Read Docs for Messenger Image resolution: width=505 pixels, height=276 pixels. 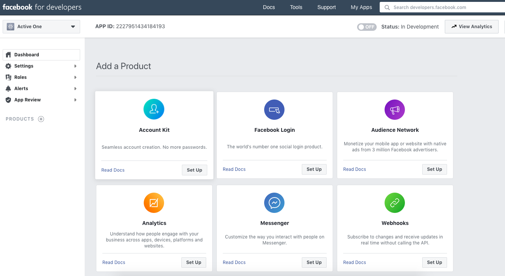click(x=234, y=262)
